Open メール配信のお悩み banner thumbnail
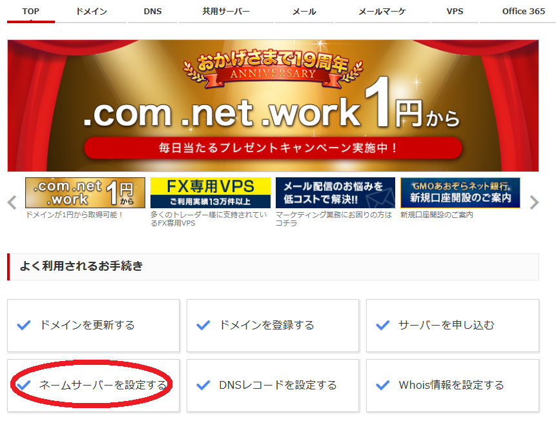Viewport: 556px width, 421px height. coord(335,193)
